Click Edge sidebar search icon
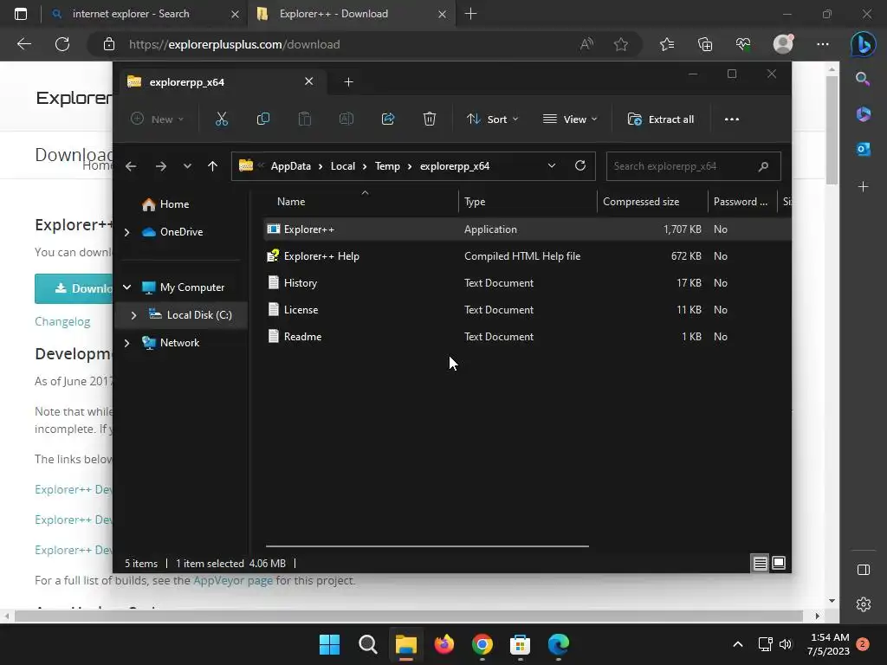This screenshot has width=887, height=665. [x=863, y=79]
